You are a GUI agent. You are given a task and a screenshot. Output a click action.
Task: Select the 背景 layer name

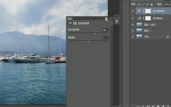pyautogui.click(x=146, y=37)
